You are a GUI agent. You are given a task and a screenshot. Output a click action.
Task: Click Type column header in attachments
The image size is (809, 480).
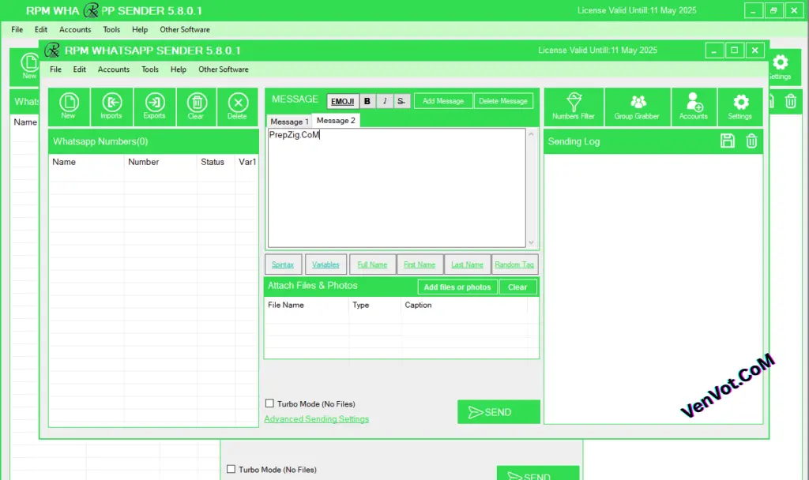click(375, 306)
